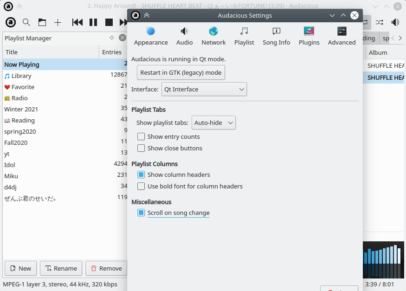Skip to previous track
Viewport: 406px width, 291px height.
pos(77,22)
